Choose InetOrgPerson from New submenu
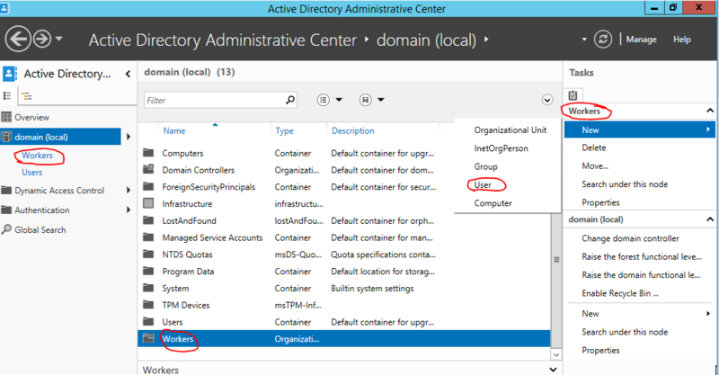Viewport: 719px width, 375px height. (501, 148)
